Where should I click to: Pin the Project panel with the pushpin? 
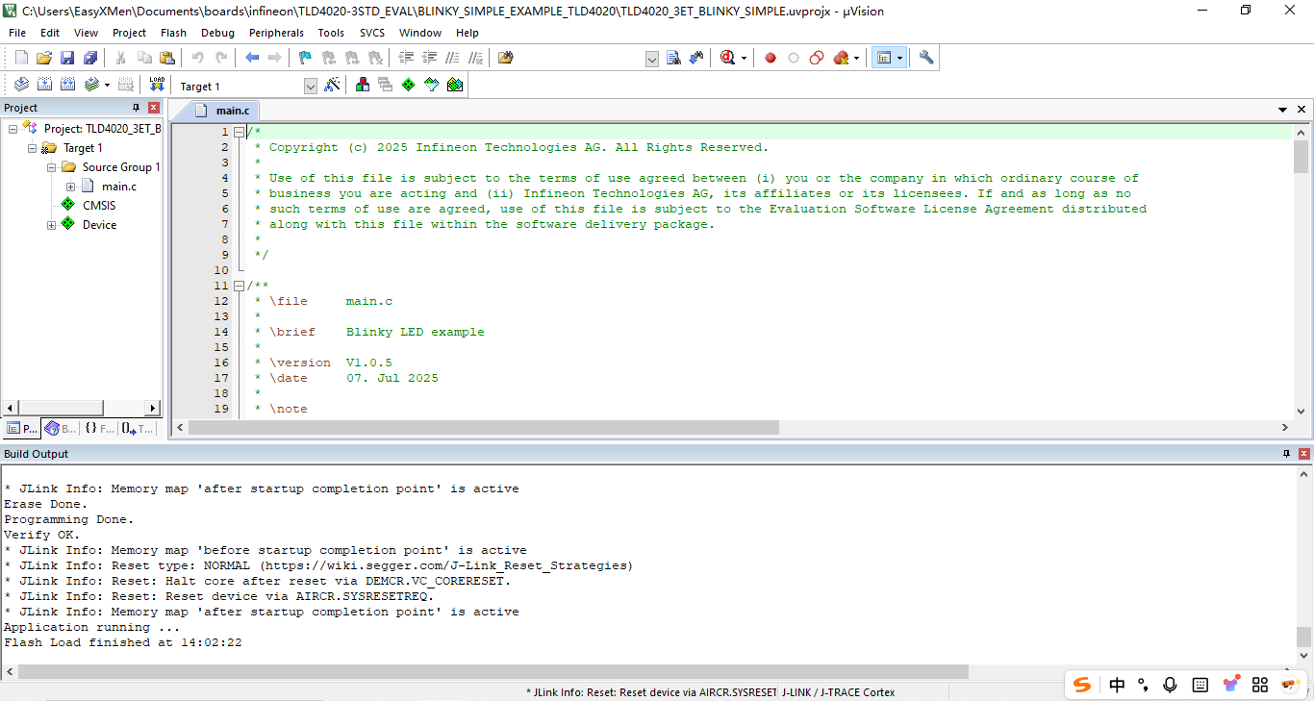(136, 108)
